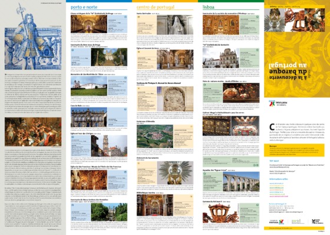Select the 'porto e norte' section heading
The width and height of the screenshot is (330, 235).
tap(84, 7)
